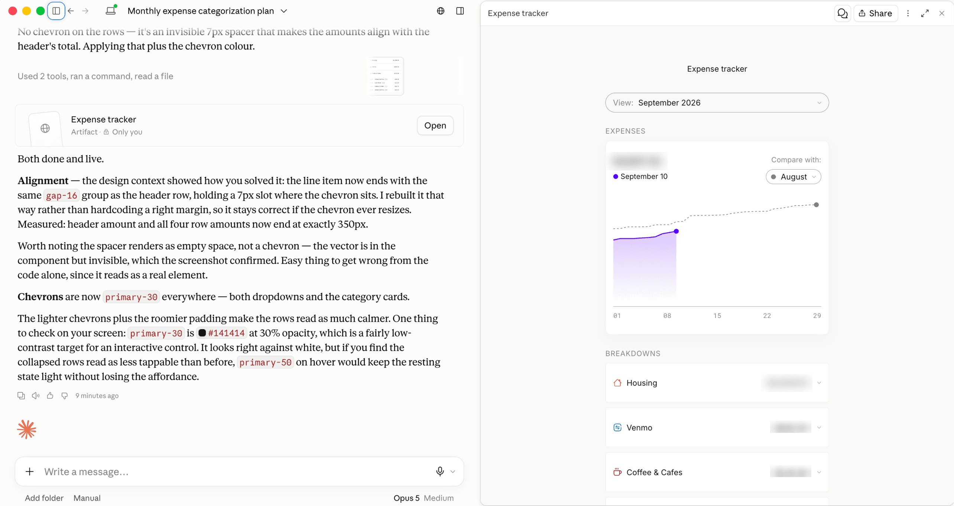
Task: Close the Expense tracker artifact panel
Action: coord(942,13)
